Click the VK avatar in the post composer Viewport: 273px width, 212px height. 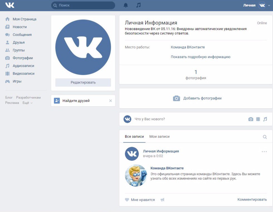click(x=127, y=119)
